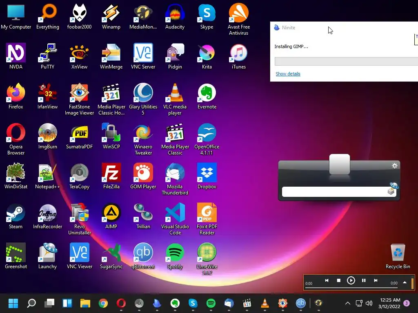This screenshot has height=313, width=418.
Task: Open taskbar volume control
Action: click(x=369, y=303)
